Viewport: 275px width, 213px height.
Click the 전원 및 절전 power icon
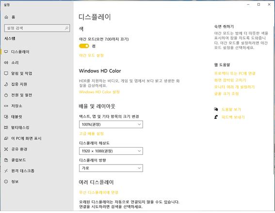click(x=6, y=95)
